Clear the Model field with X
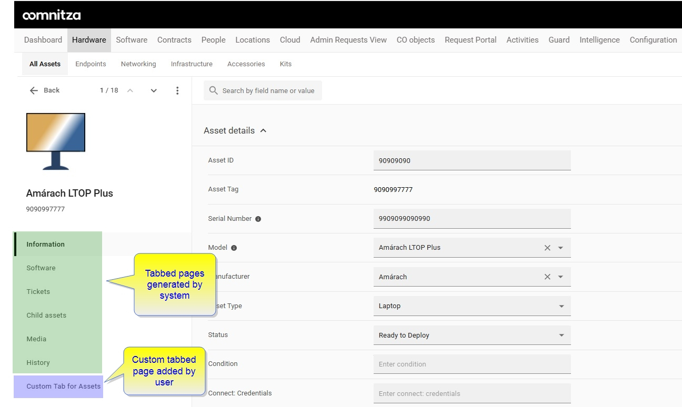Screen dimensions: 682x407 547,248
